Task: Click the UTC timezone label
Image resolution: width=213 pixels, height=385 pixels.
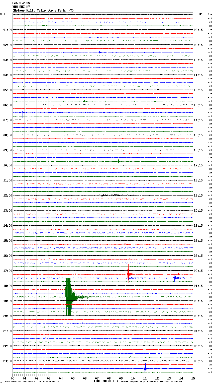Action: click(x=199, y=14)
